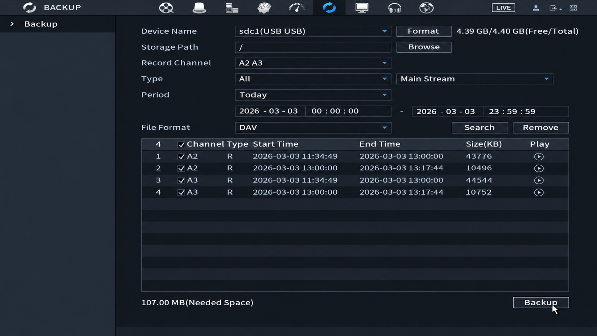Click the size value 44544
The image size is (597, 336).
point(479,180)
